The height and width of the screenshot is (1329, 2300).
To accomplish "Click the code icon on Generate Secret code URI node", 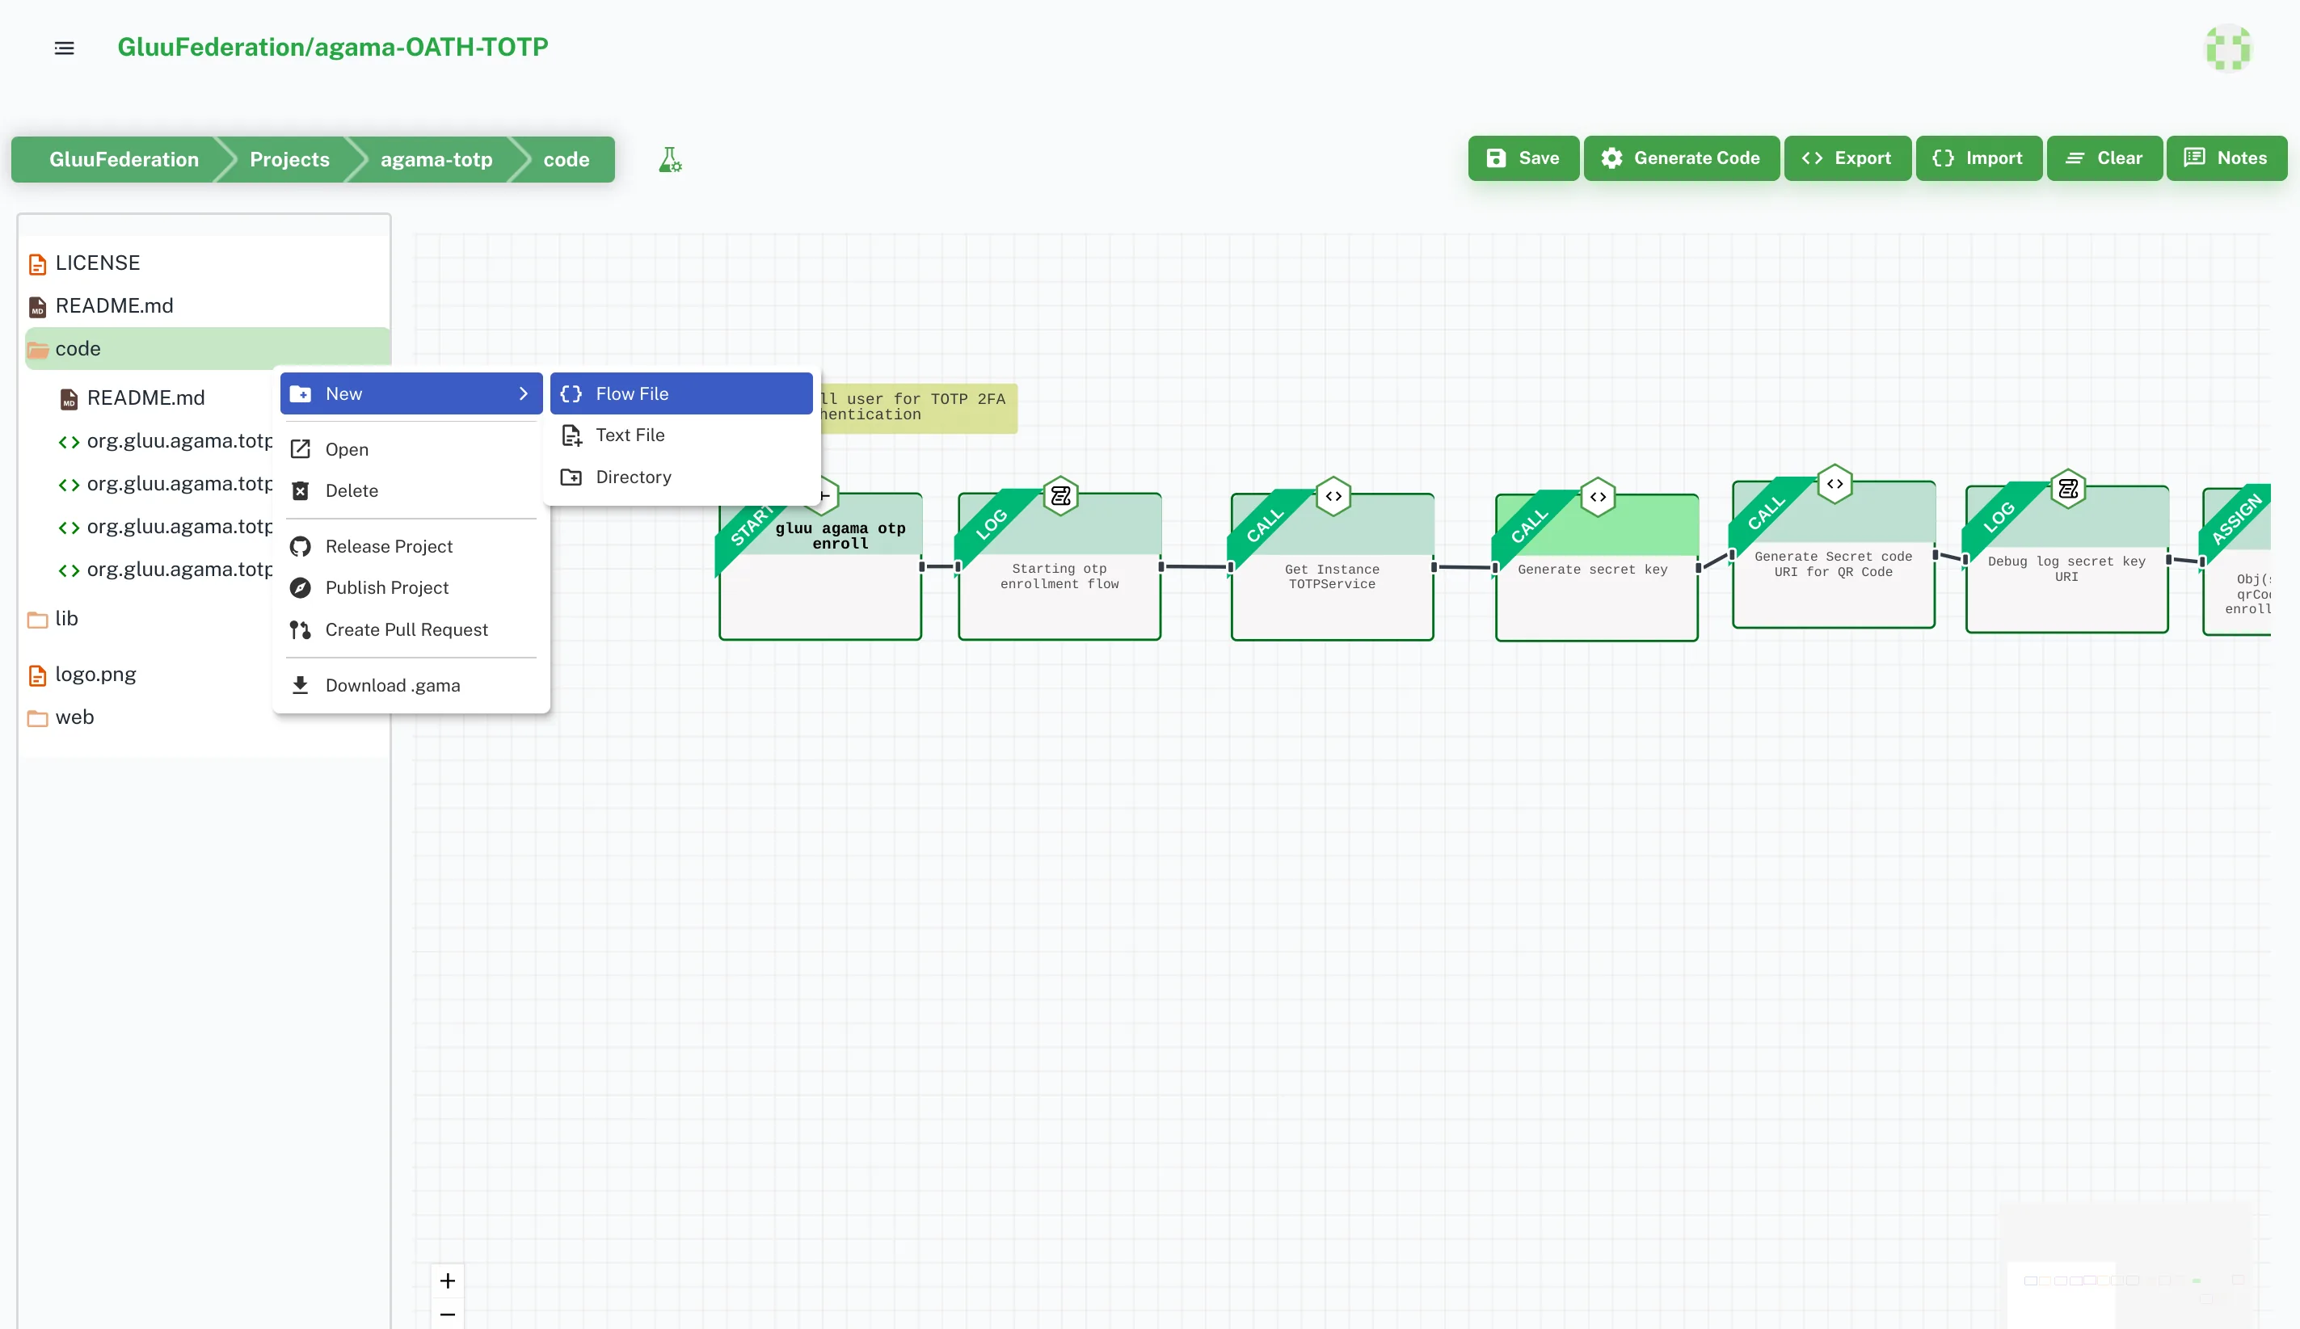I will 1835,483.
